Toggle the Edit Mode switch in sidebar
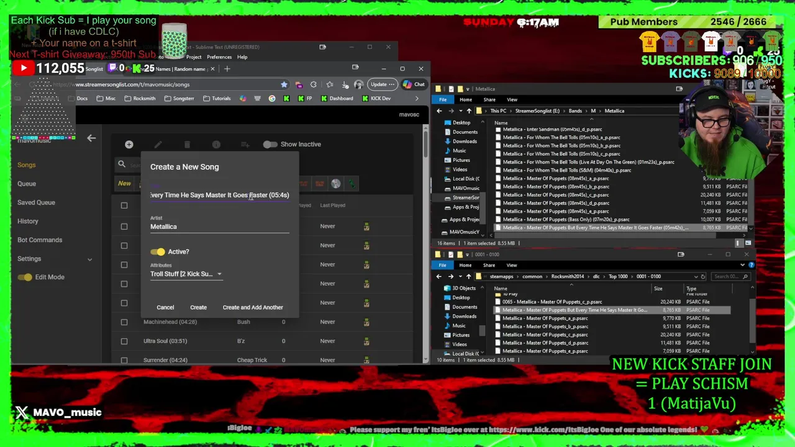This screenshot has width=795, height=447. 25,278
